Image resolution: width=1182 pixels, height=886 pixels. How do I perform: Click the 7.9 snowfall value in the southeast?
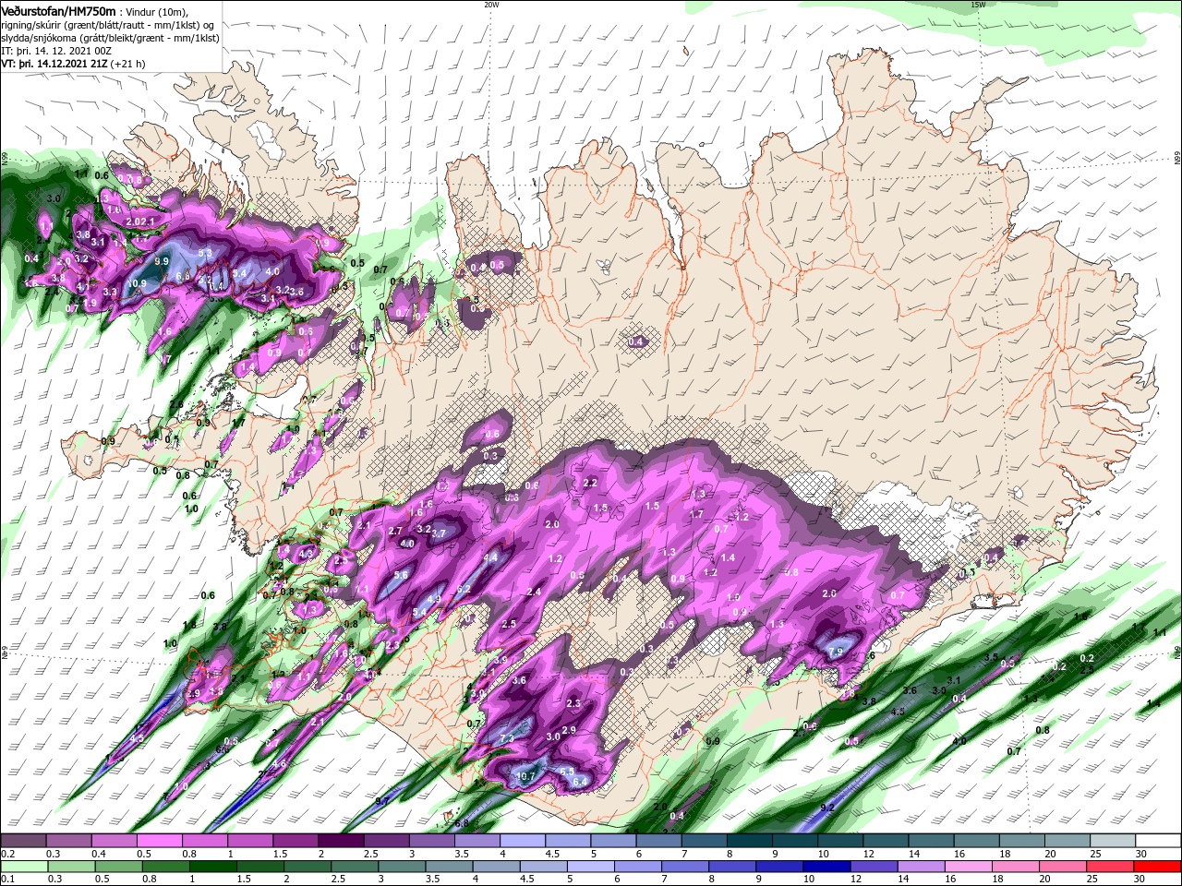(836, 652)
